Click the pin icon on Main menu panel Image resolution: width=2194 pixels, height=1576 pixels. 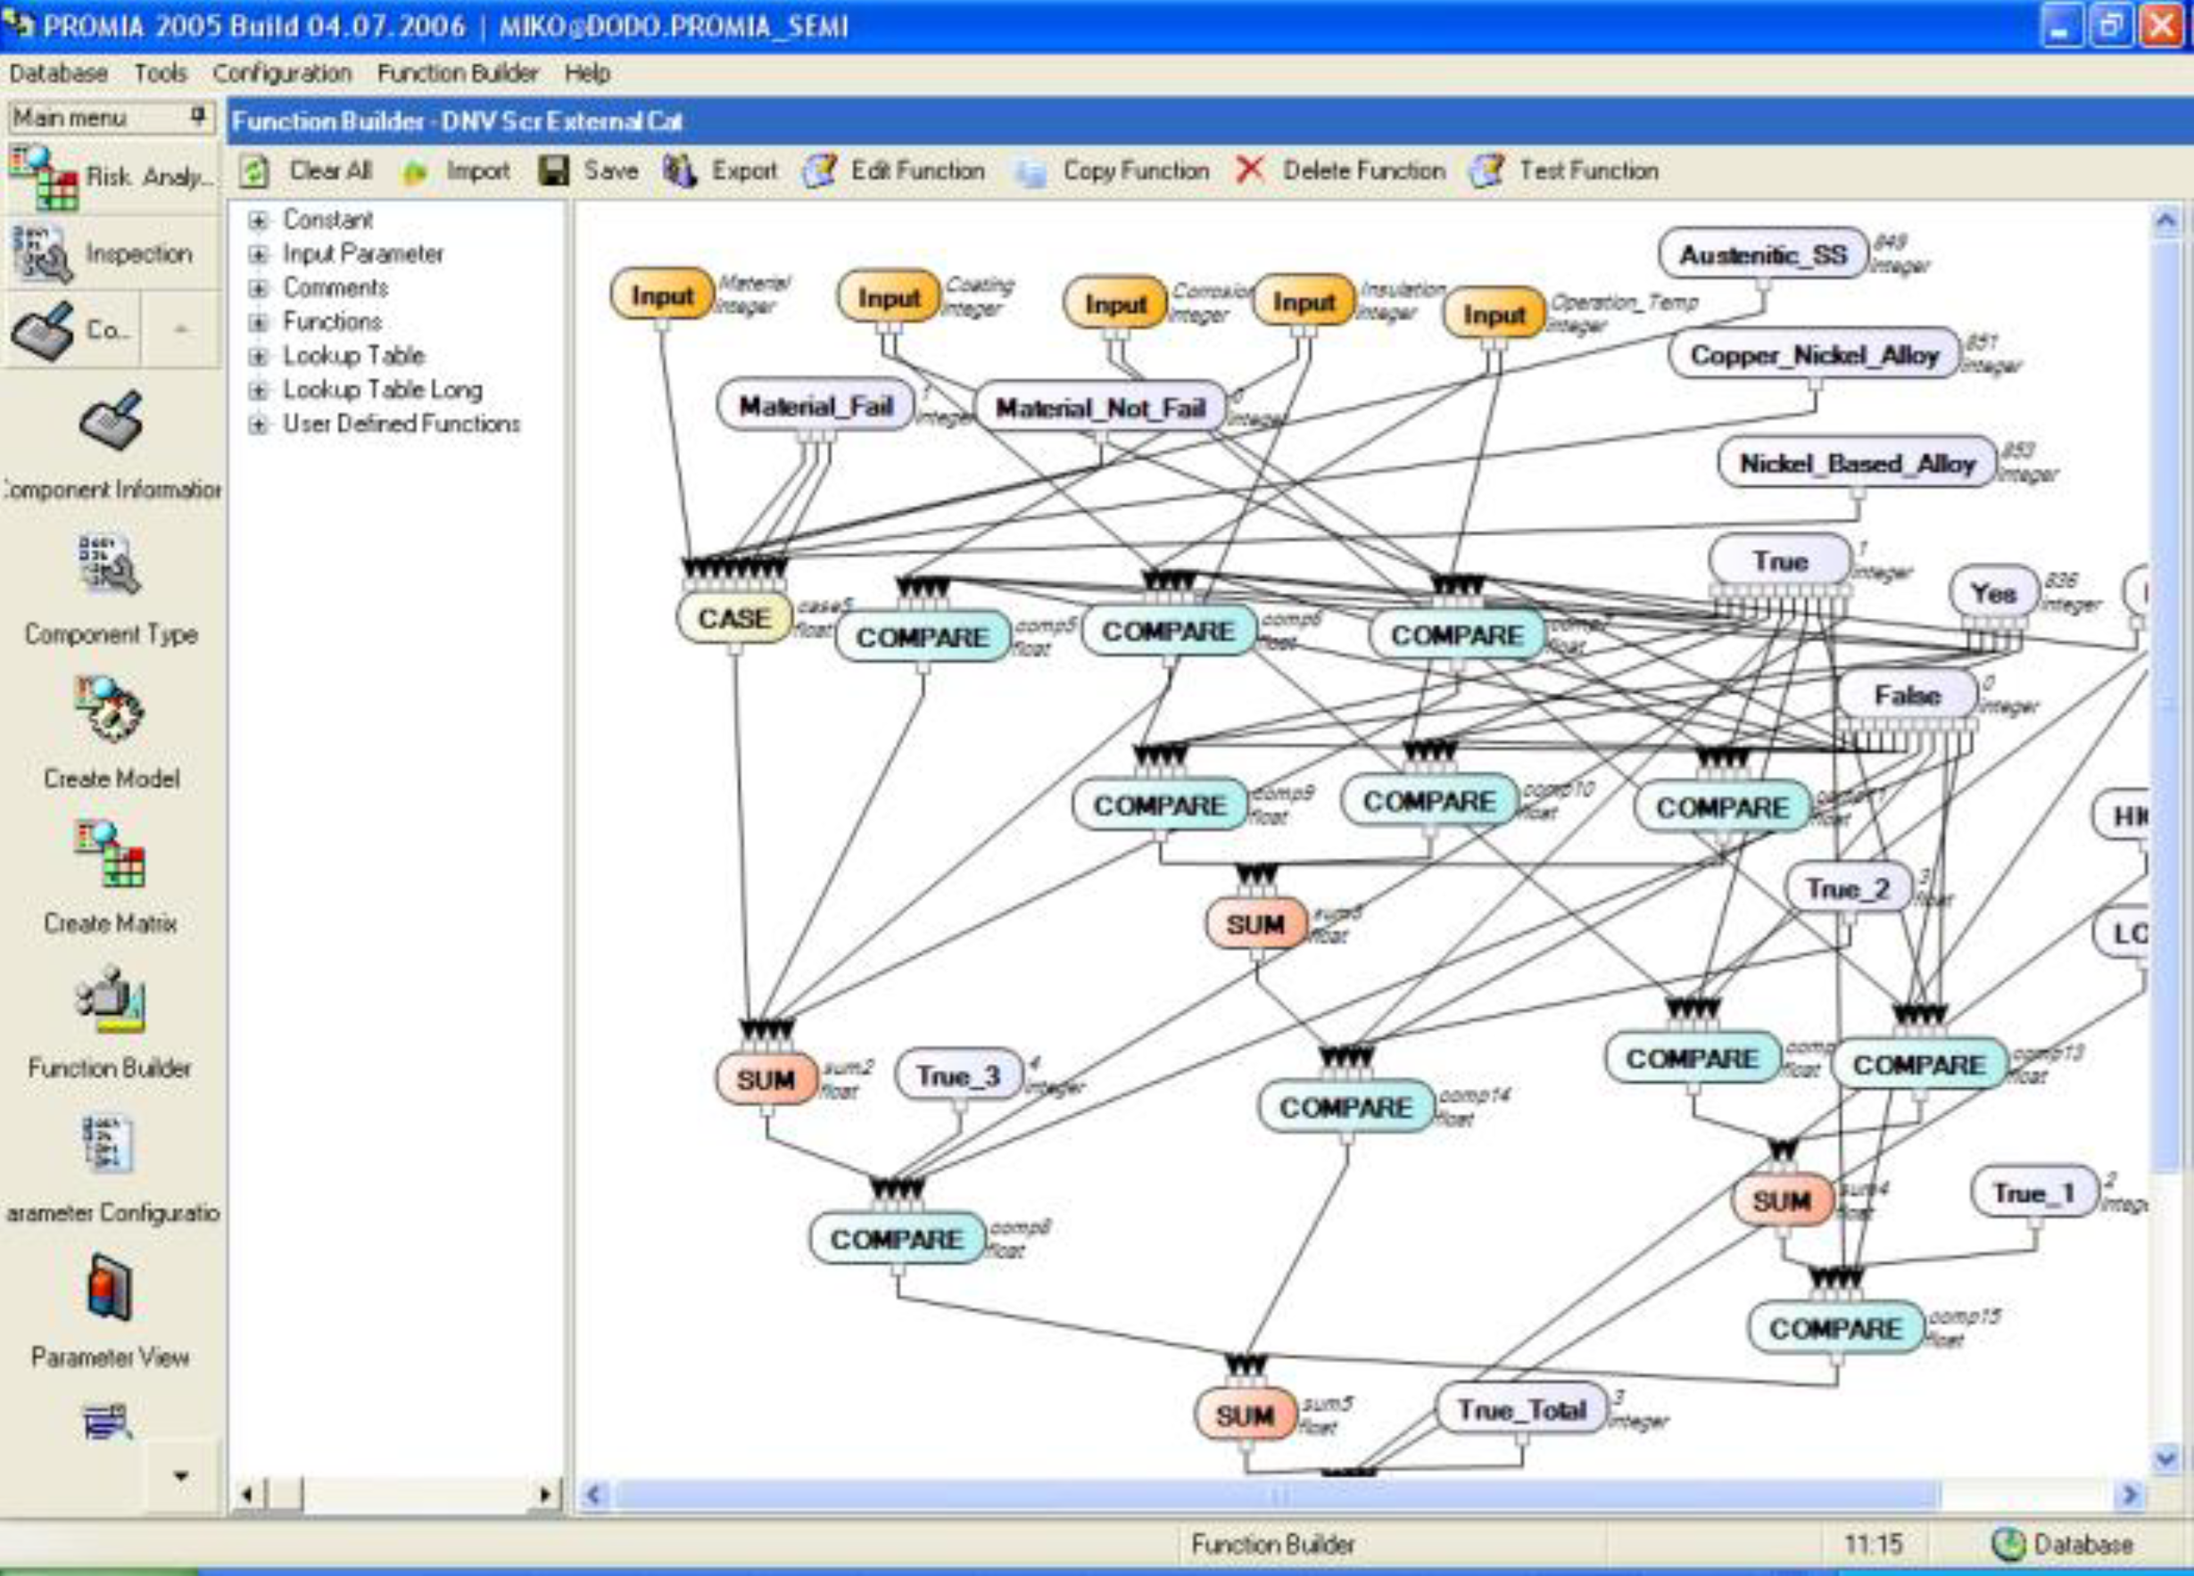click(x=197, y=117)
